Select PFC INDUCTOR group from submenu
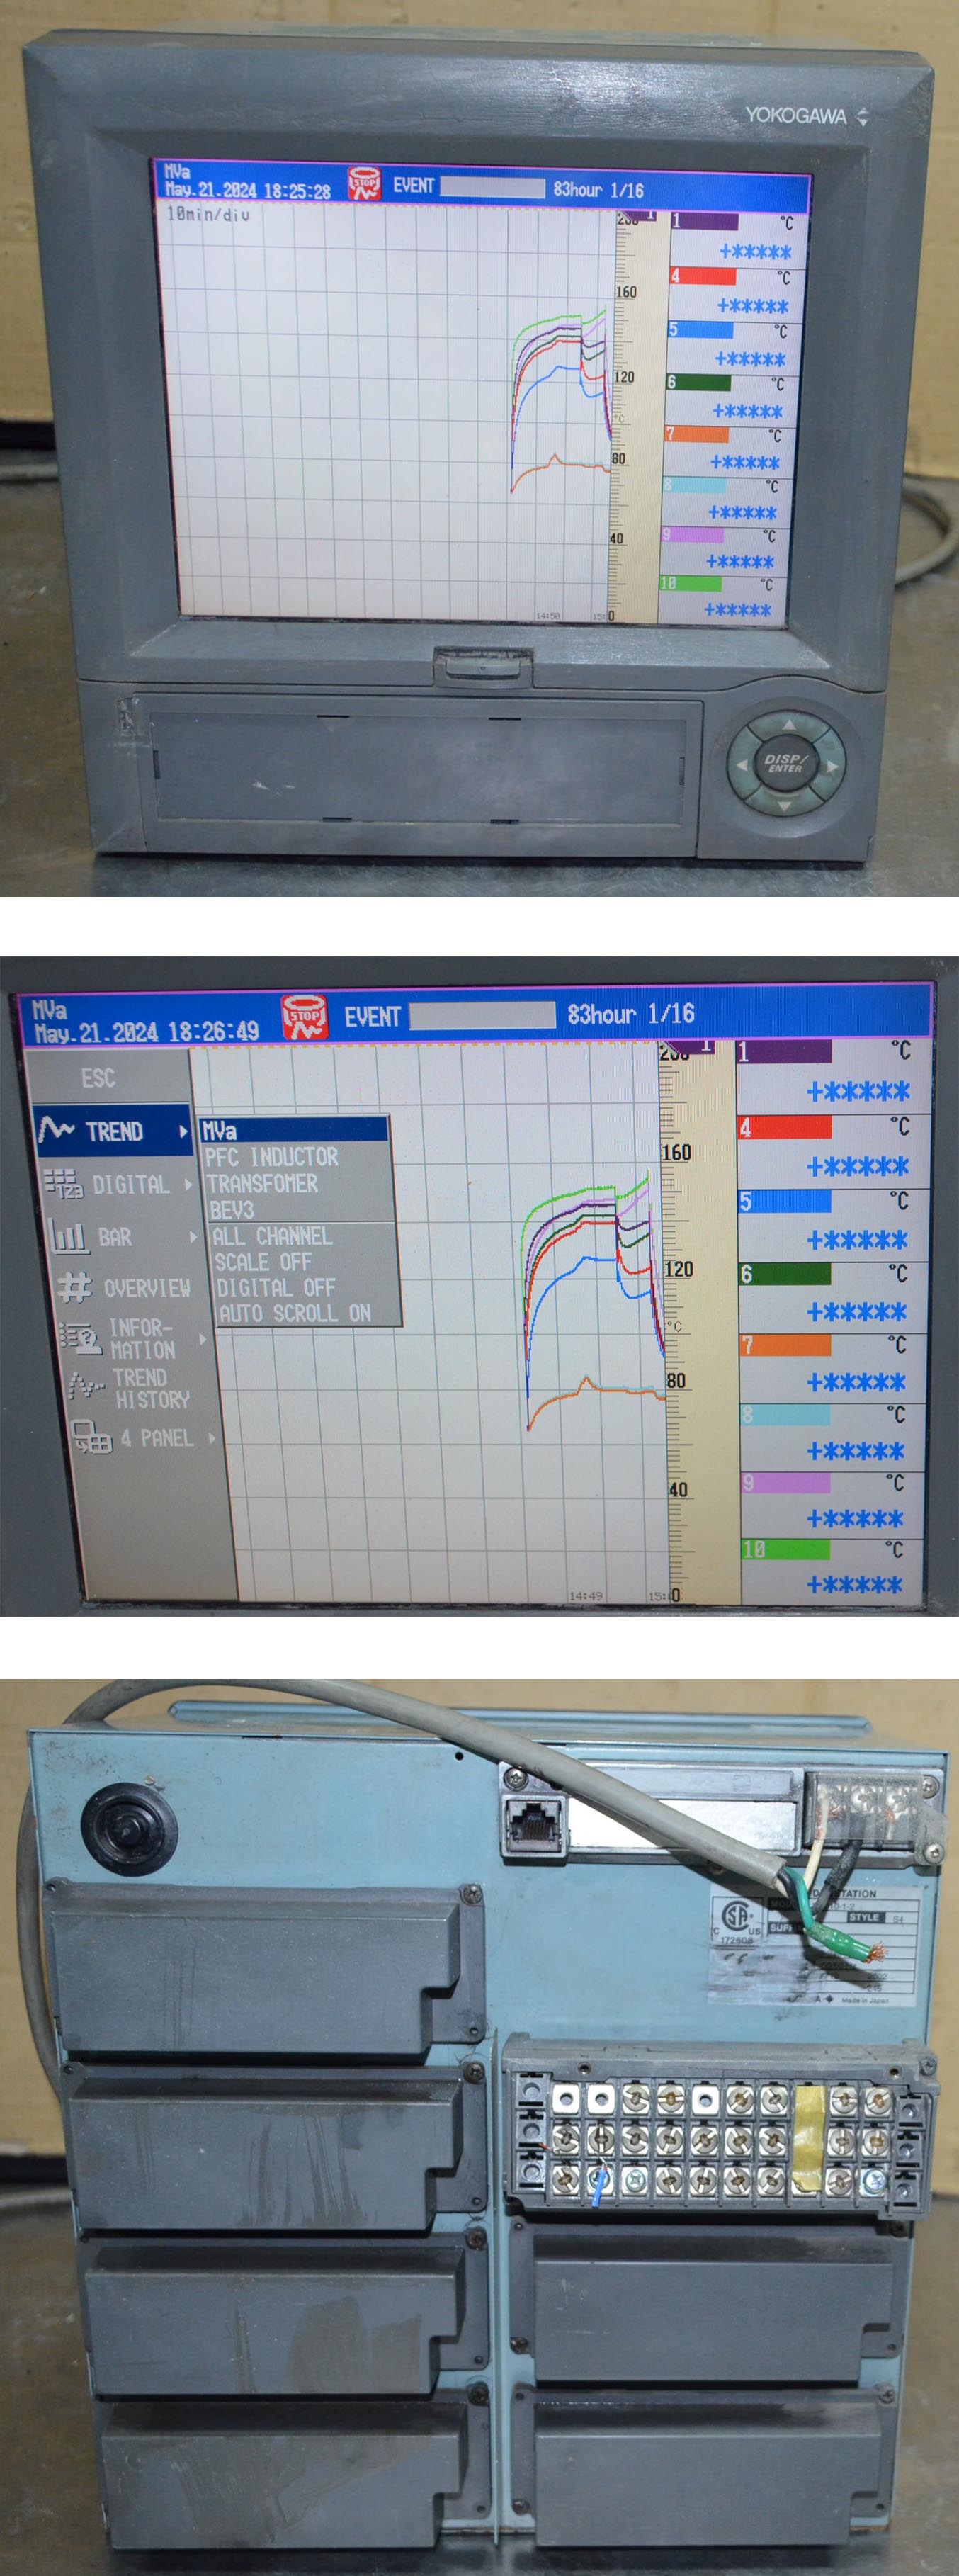This screenshot has height=2576, width=959. pyautogui.click(x=272, y=1157)
